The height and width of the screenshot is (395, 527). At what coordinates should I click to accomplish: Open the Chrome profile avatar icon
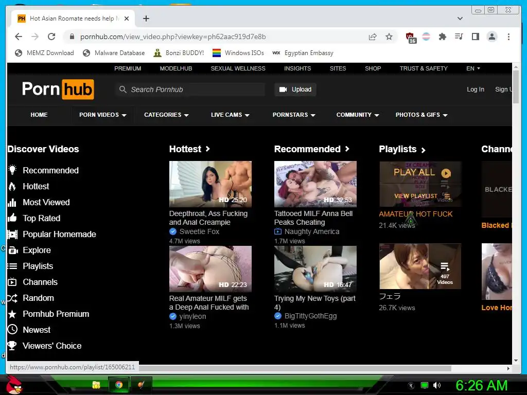point(492,37)
